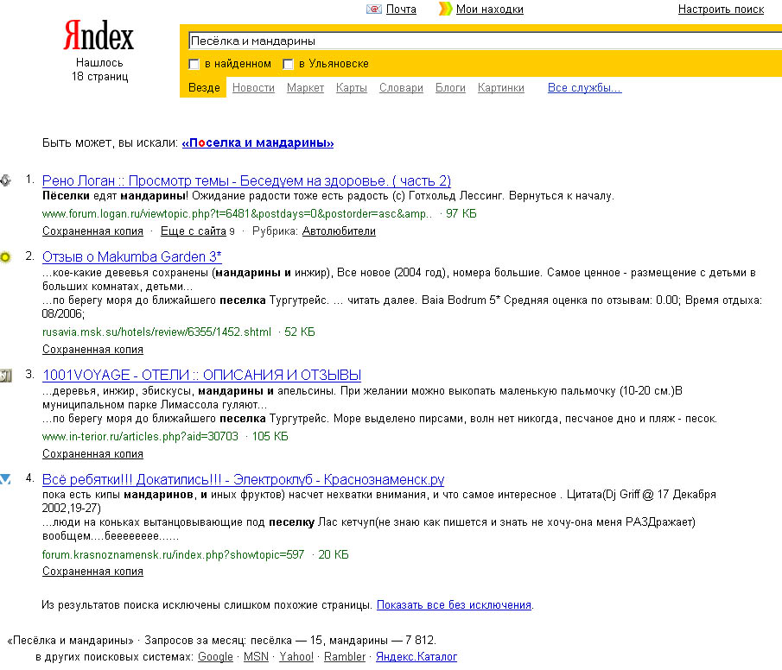Search the query in Rambler
This screenshot has width=782, height=670.
(x=345, y=656)
